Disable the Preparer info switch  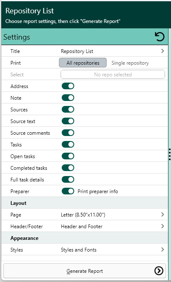click(68, 191)
